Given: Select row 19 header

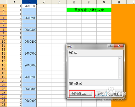Looking at the screenshot, I should coord(4,77).
